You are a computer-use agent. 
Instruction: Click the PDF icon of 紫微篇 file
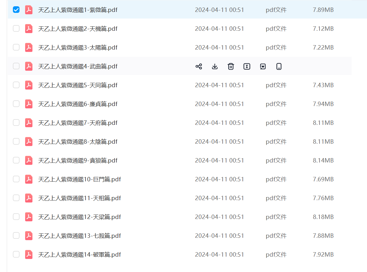[29, 10]
